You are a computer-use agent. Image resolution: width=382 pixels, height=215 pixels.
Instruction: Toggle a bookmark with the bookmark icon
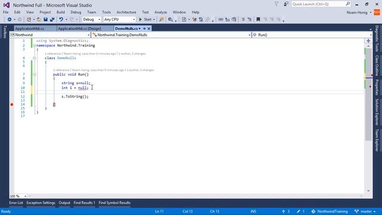click(x=258, y=20)
